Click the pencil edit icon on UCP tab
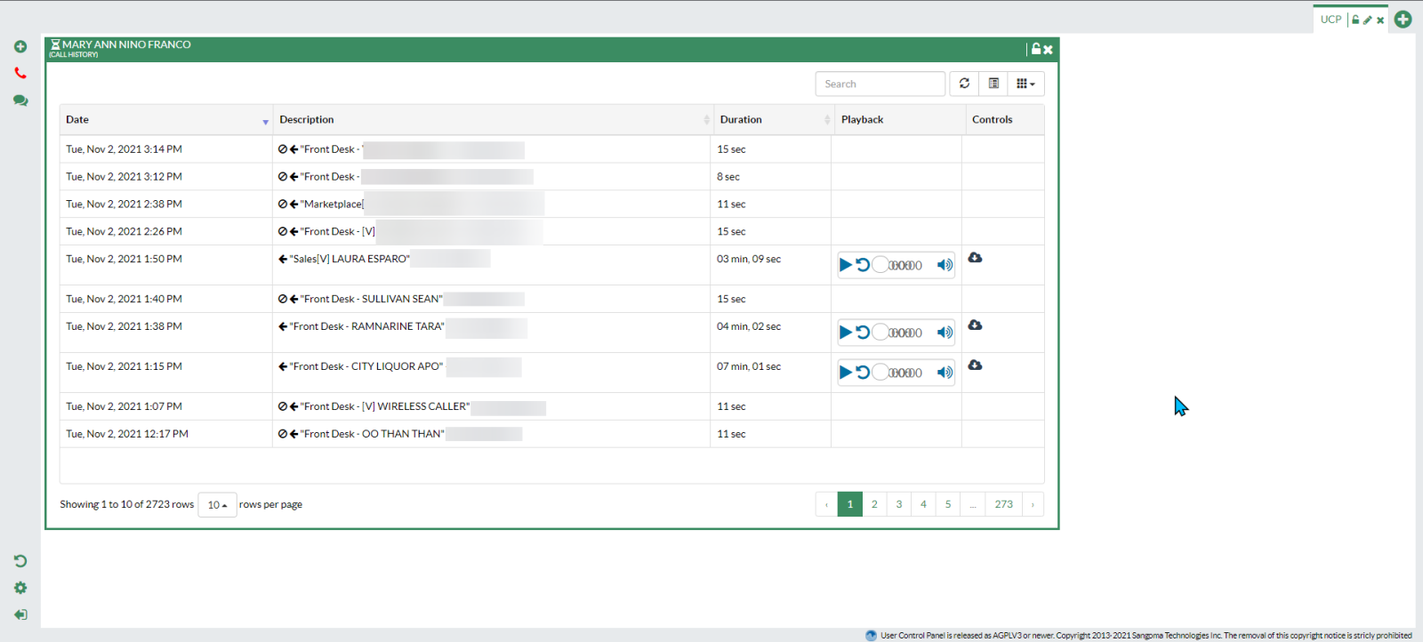Screen dimensions: 1423x642 click(x=1368, y=20)
